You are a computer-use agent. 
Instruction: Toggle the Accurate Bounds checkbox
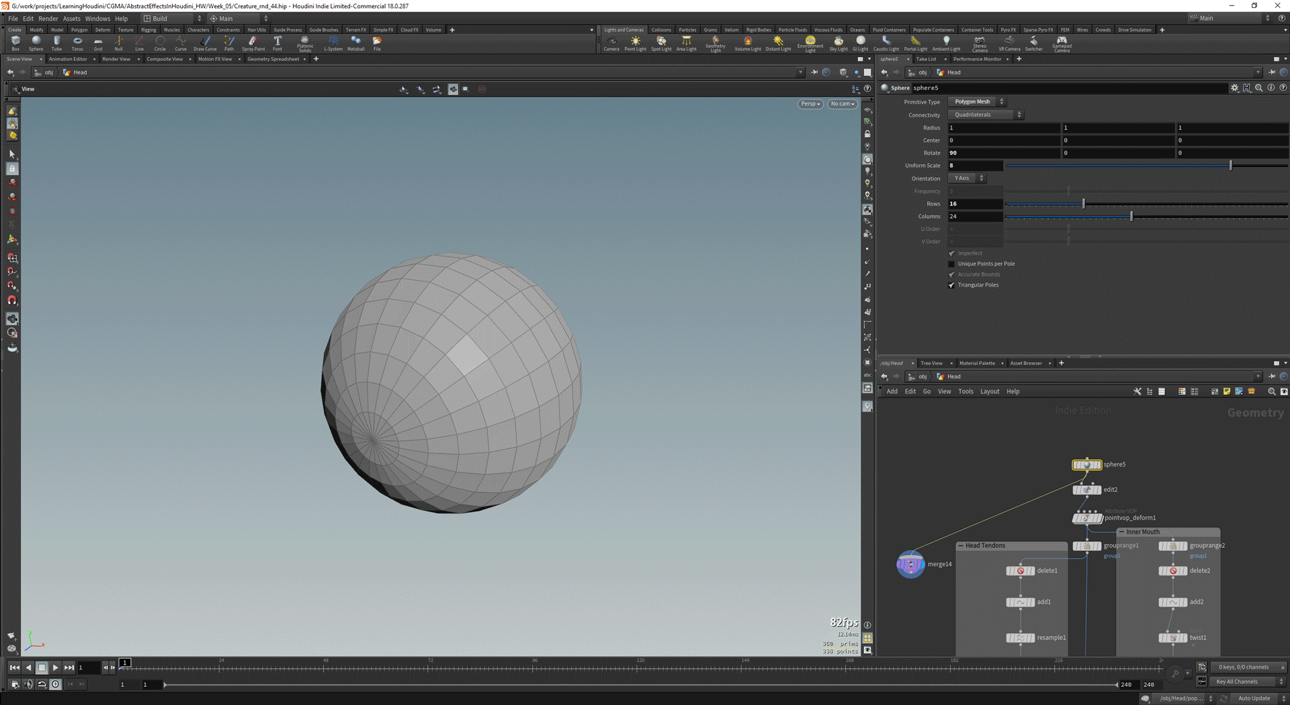[951, 274]
